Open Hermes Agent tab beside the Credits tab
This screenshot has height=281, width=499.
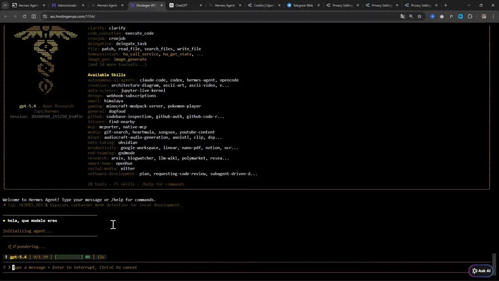[x=225, y=5]
